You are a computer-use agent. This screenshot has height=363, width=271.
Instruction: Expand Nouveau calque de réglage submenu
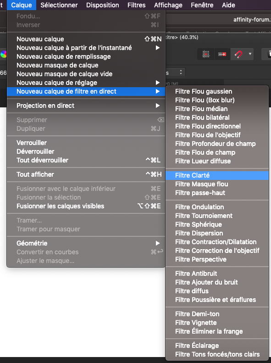click(x=86, y=83)
